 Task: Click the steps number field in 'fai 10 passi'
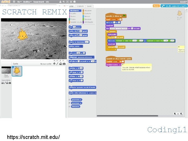coord(74,27)
